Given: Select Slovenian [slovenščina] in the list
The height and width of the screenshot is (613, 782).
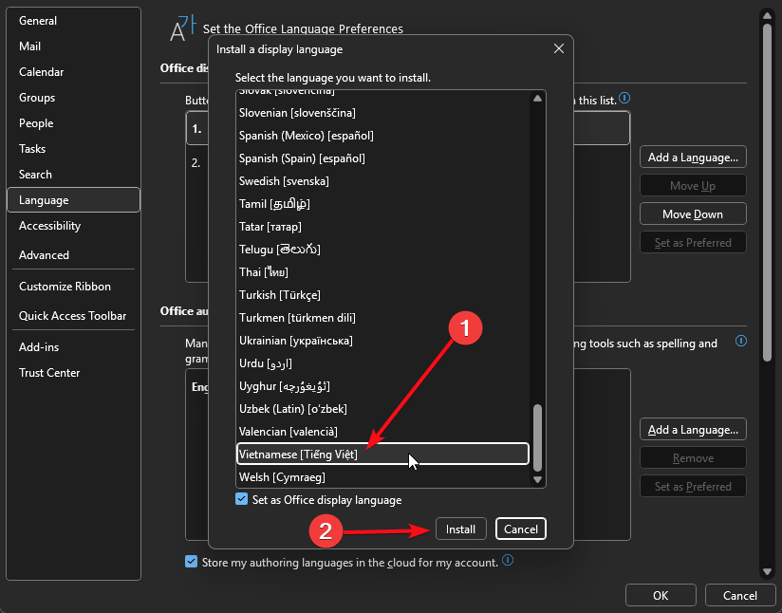Looking at the screenshot, I should click(382, 113).
